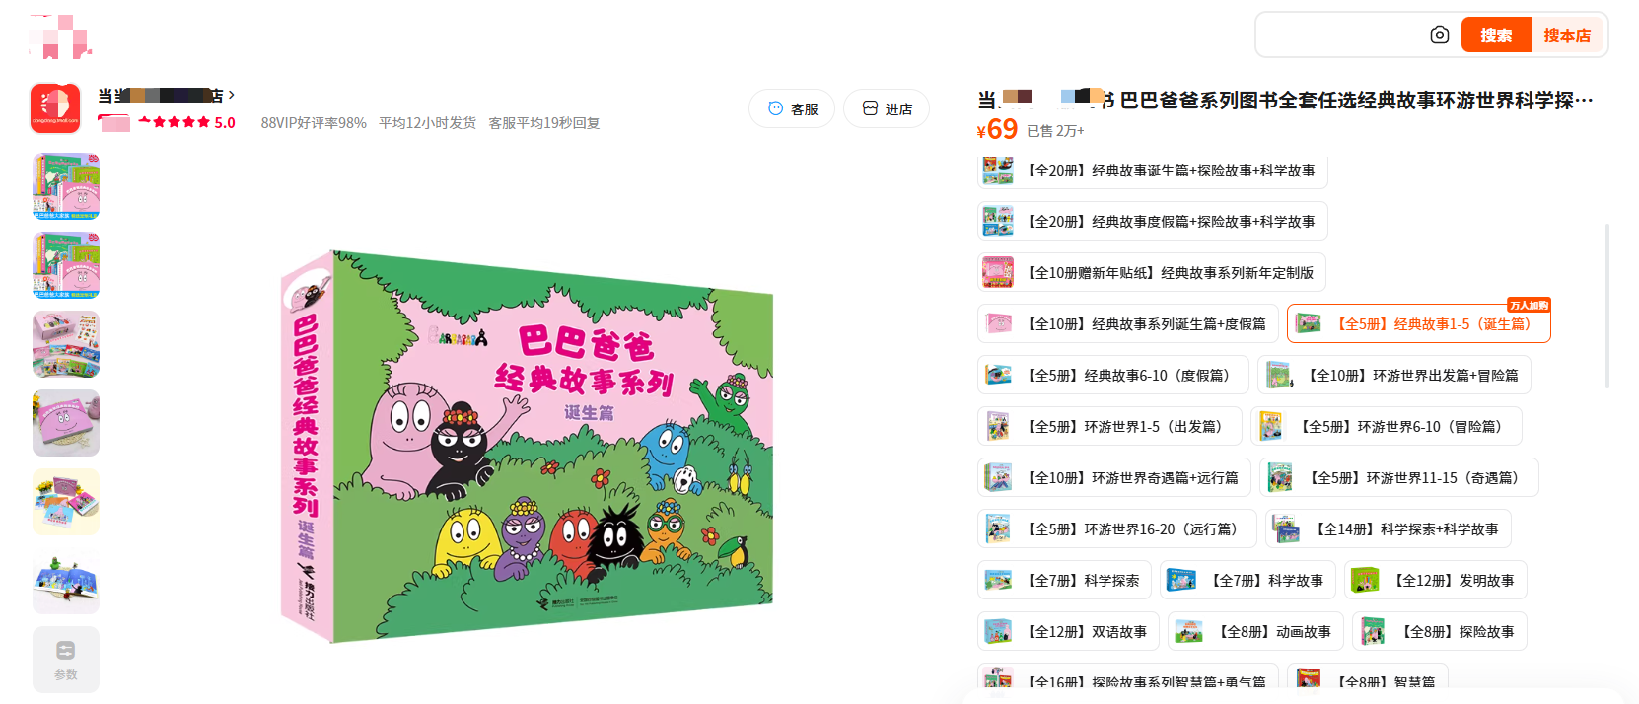Screen dimensions: 1639x704
Task: Click the 客服 customer service headset icon
Action: 775,108
